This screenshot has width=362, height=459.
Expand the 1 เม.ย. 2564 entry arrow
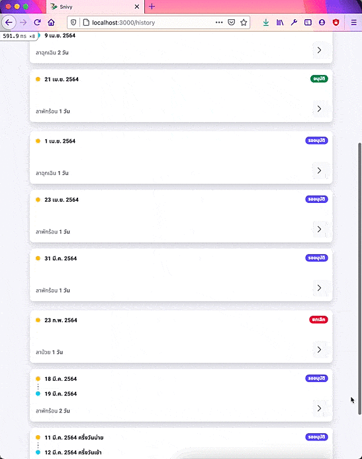(319, 170)
